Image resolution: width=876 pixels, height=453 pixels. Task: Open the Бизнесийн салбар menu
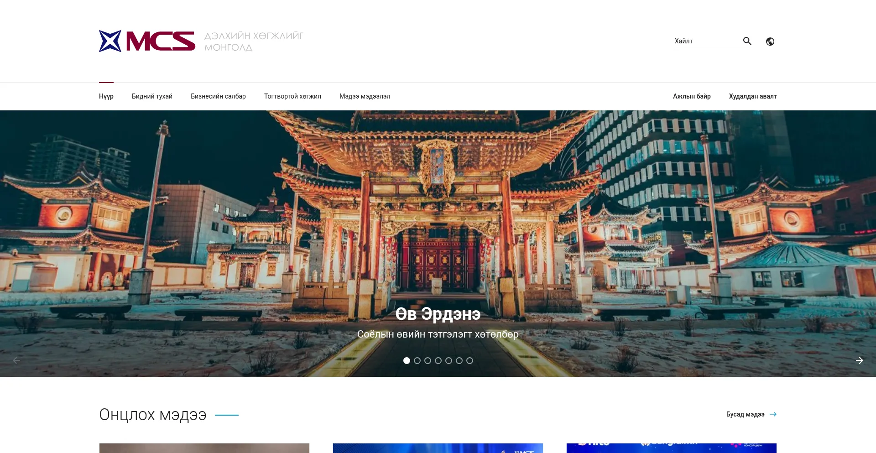(218, 96)
